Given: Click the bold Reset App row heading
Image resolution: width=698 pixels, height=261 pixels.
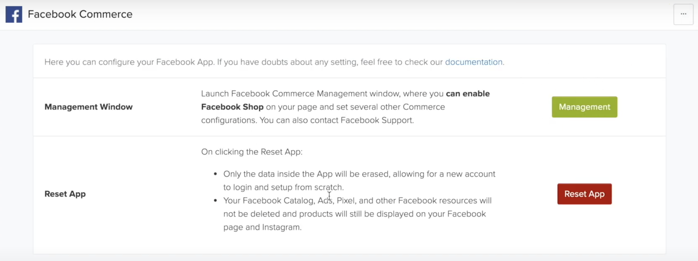Looking at the screenshot, I should tap(65, 194).
